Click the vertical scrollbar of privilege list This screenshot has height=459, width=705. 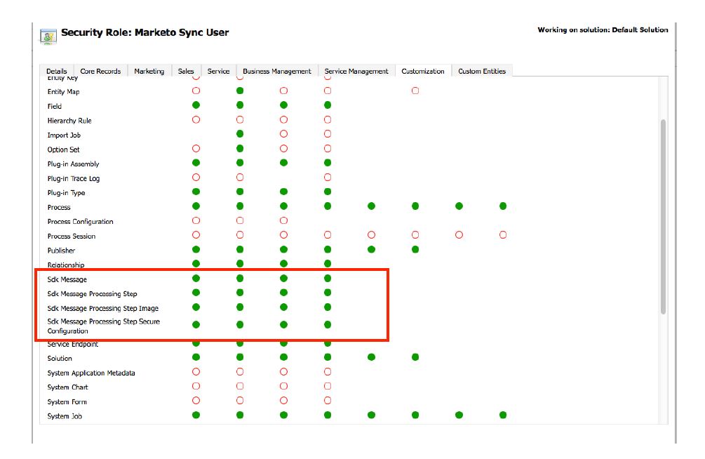663,218
